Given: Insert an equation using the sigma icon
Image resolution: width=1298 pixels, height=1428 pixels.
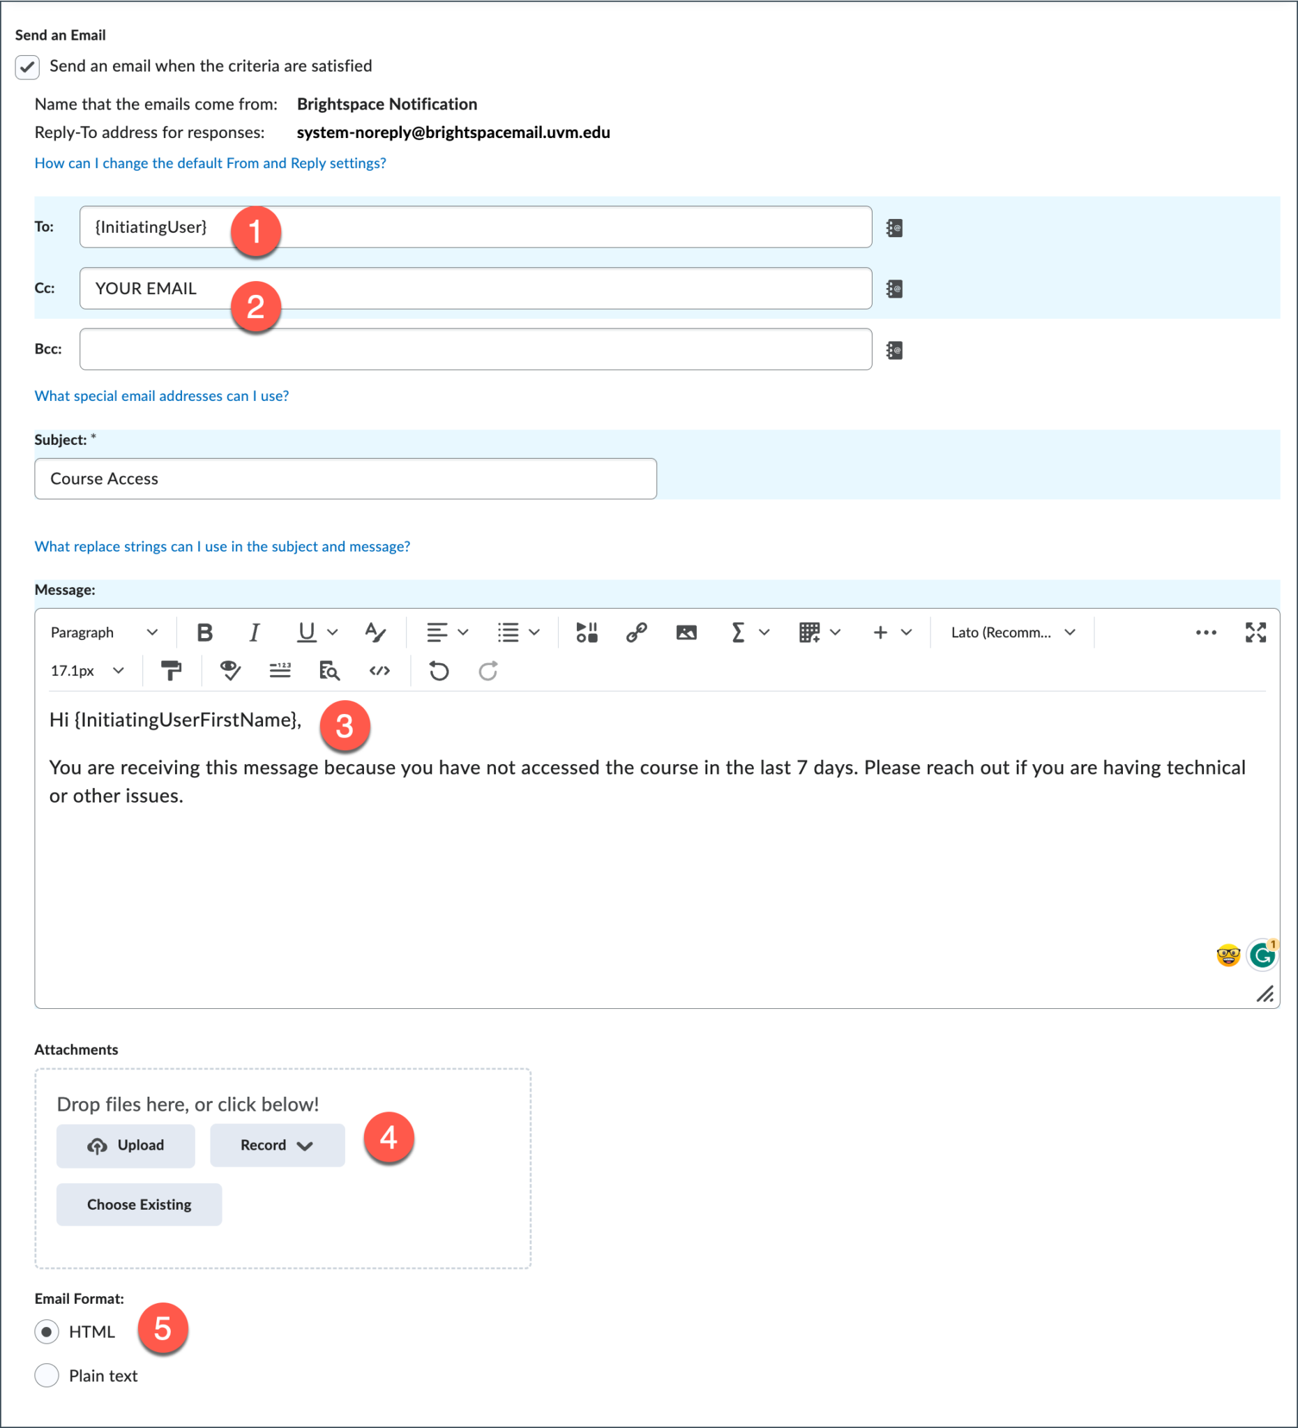Looking at the screenshot, I should [738, 632].
